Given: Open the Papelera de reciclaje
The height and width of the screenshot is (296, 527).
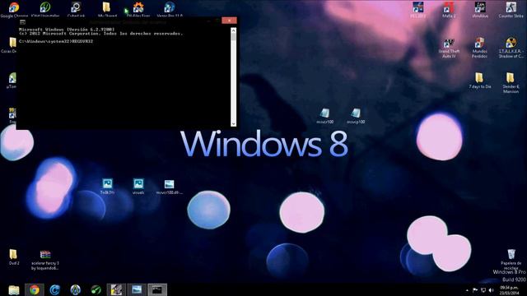Looking at the screenshot, I should (511, 259).
